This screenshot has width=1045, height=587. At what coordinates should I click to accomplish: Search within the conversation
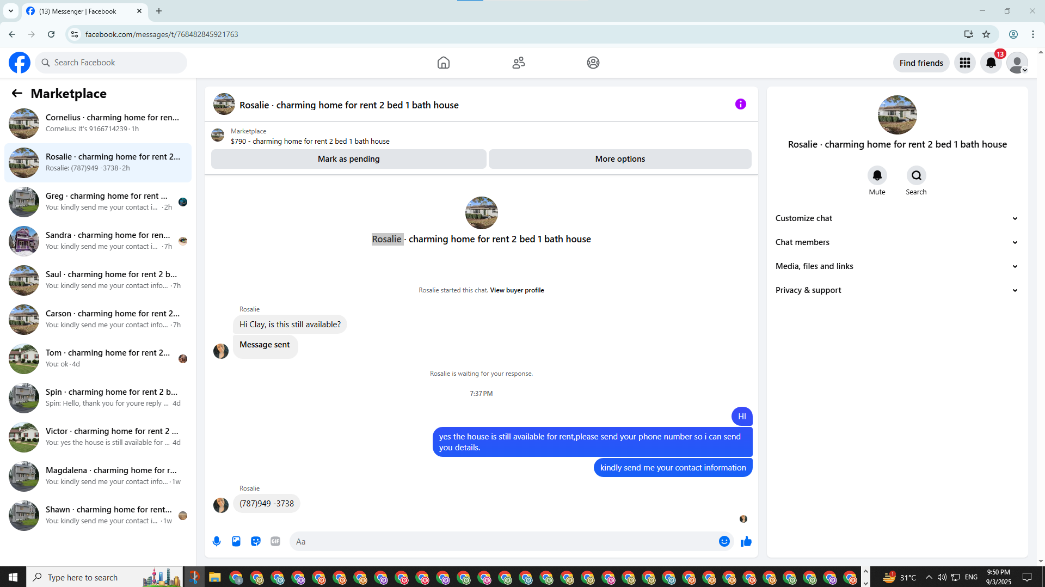coord(917,175)
